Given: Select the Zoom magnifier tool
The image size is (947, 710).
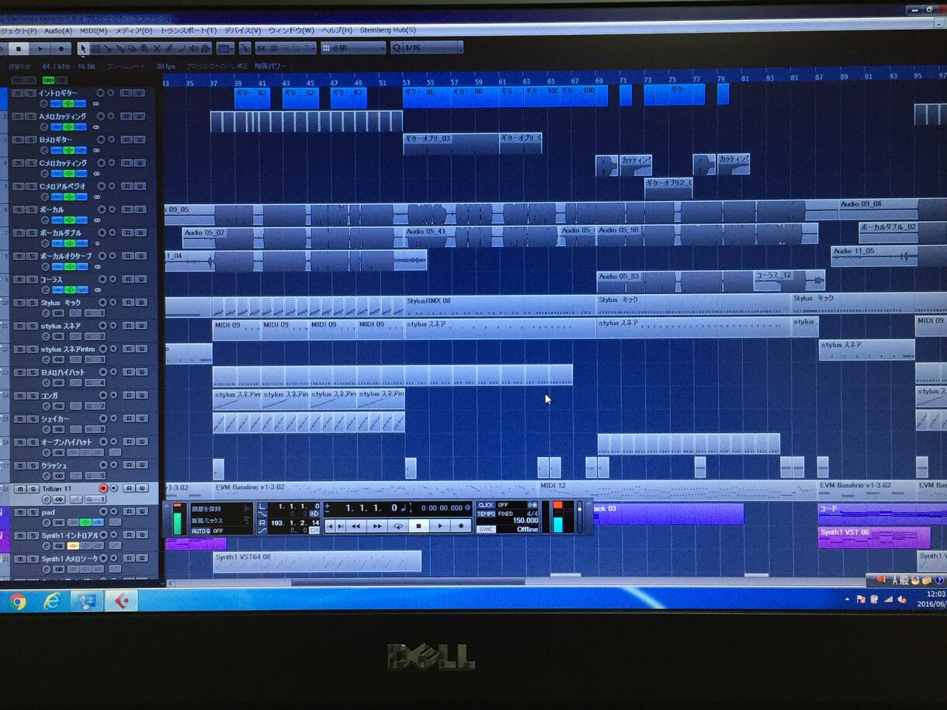Looking at the screenshot, I should tap(144, 49).
